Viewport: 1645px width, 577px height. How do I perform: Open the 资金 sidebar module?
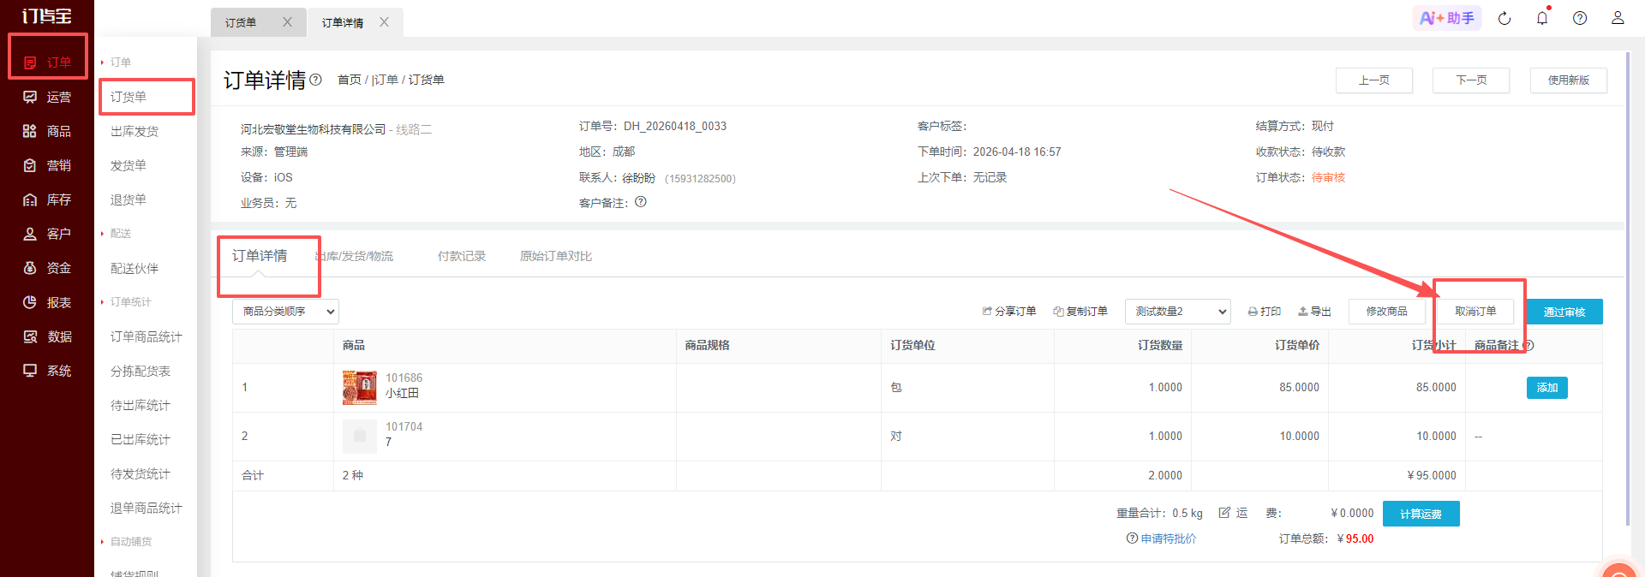click(x=47, y=268)
